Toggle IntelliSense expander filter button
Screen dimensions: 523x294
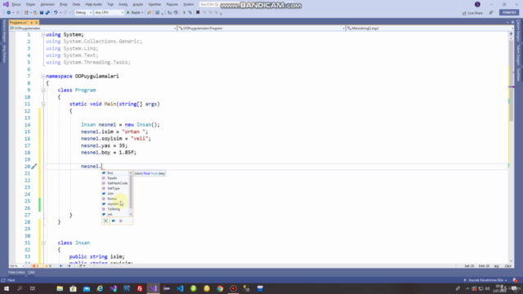tap(105, 220)
